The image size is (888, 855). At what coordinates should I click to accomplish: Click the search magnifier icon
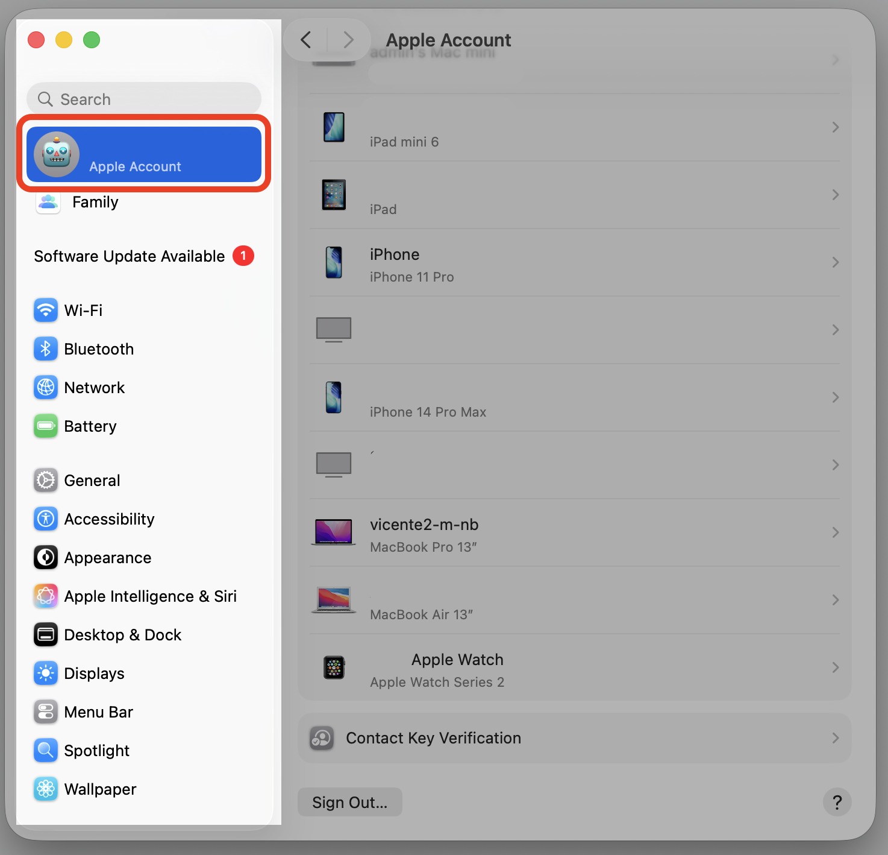coord(45,99)
